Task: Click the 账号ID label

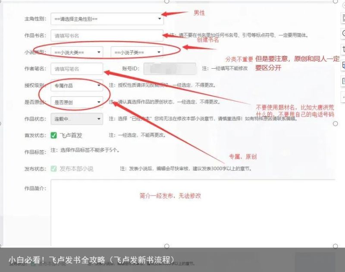Action: click(x=131, y=69)
